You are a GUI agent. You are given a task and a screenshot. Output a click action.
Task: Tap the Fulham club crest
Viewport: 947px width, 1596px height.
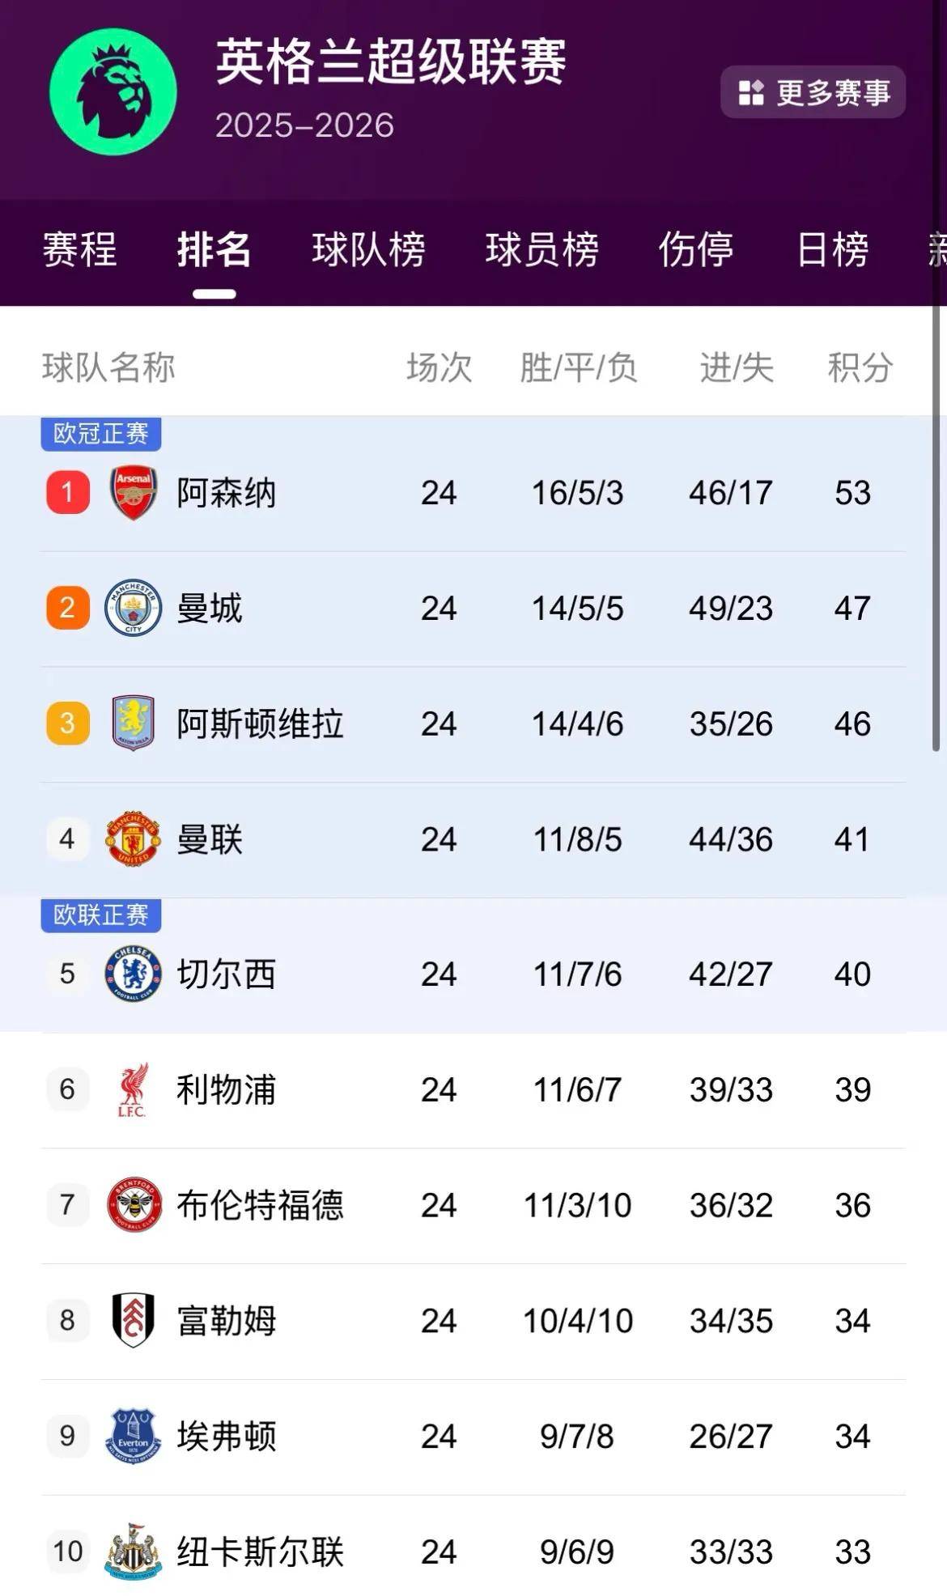point(134,1321)
